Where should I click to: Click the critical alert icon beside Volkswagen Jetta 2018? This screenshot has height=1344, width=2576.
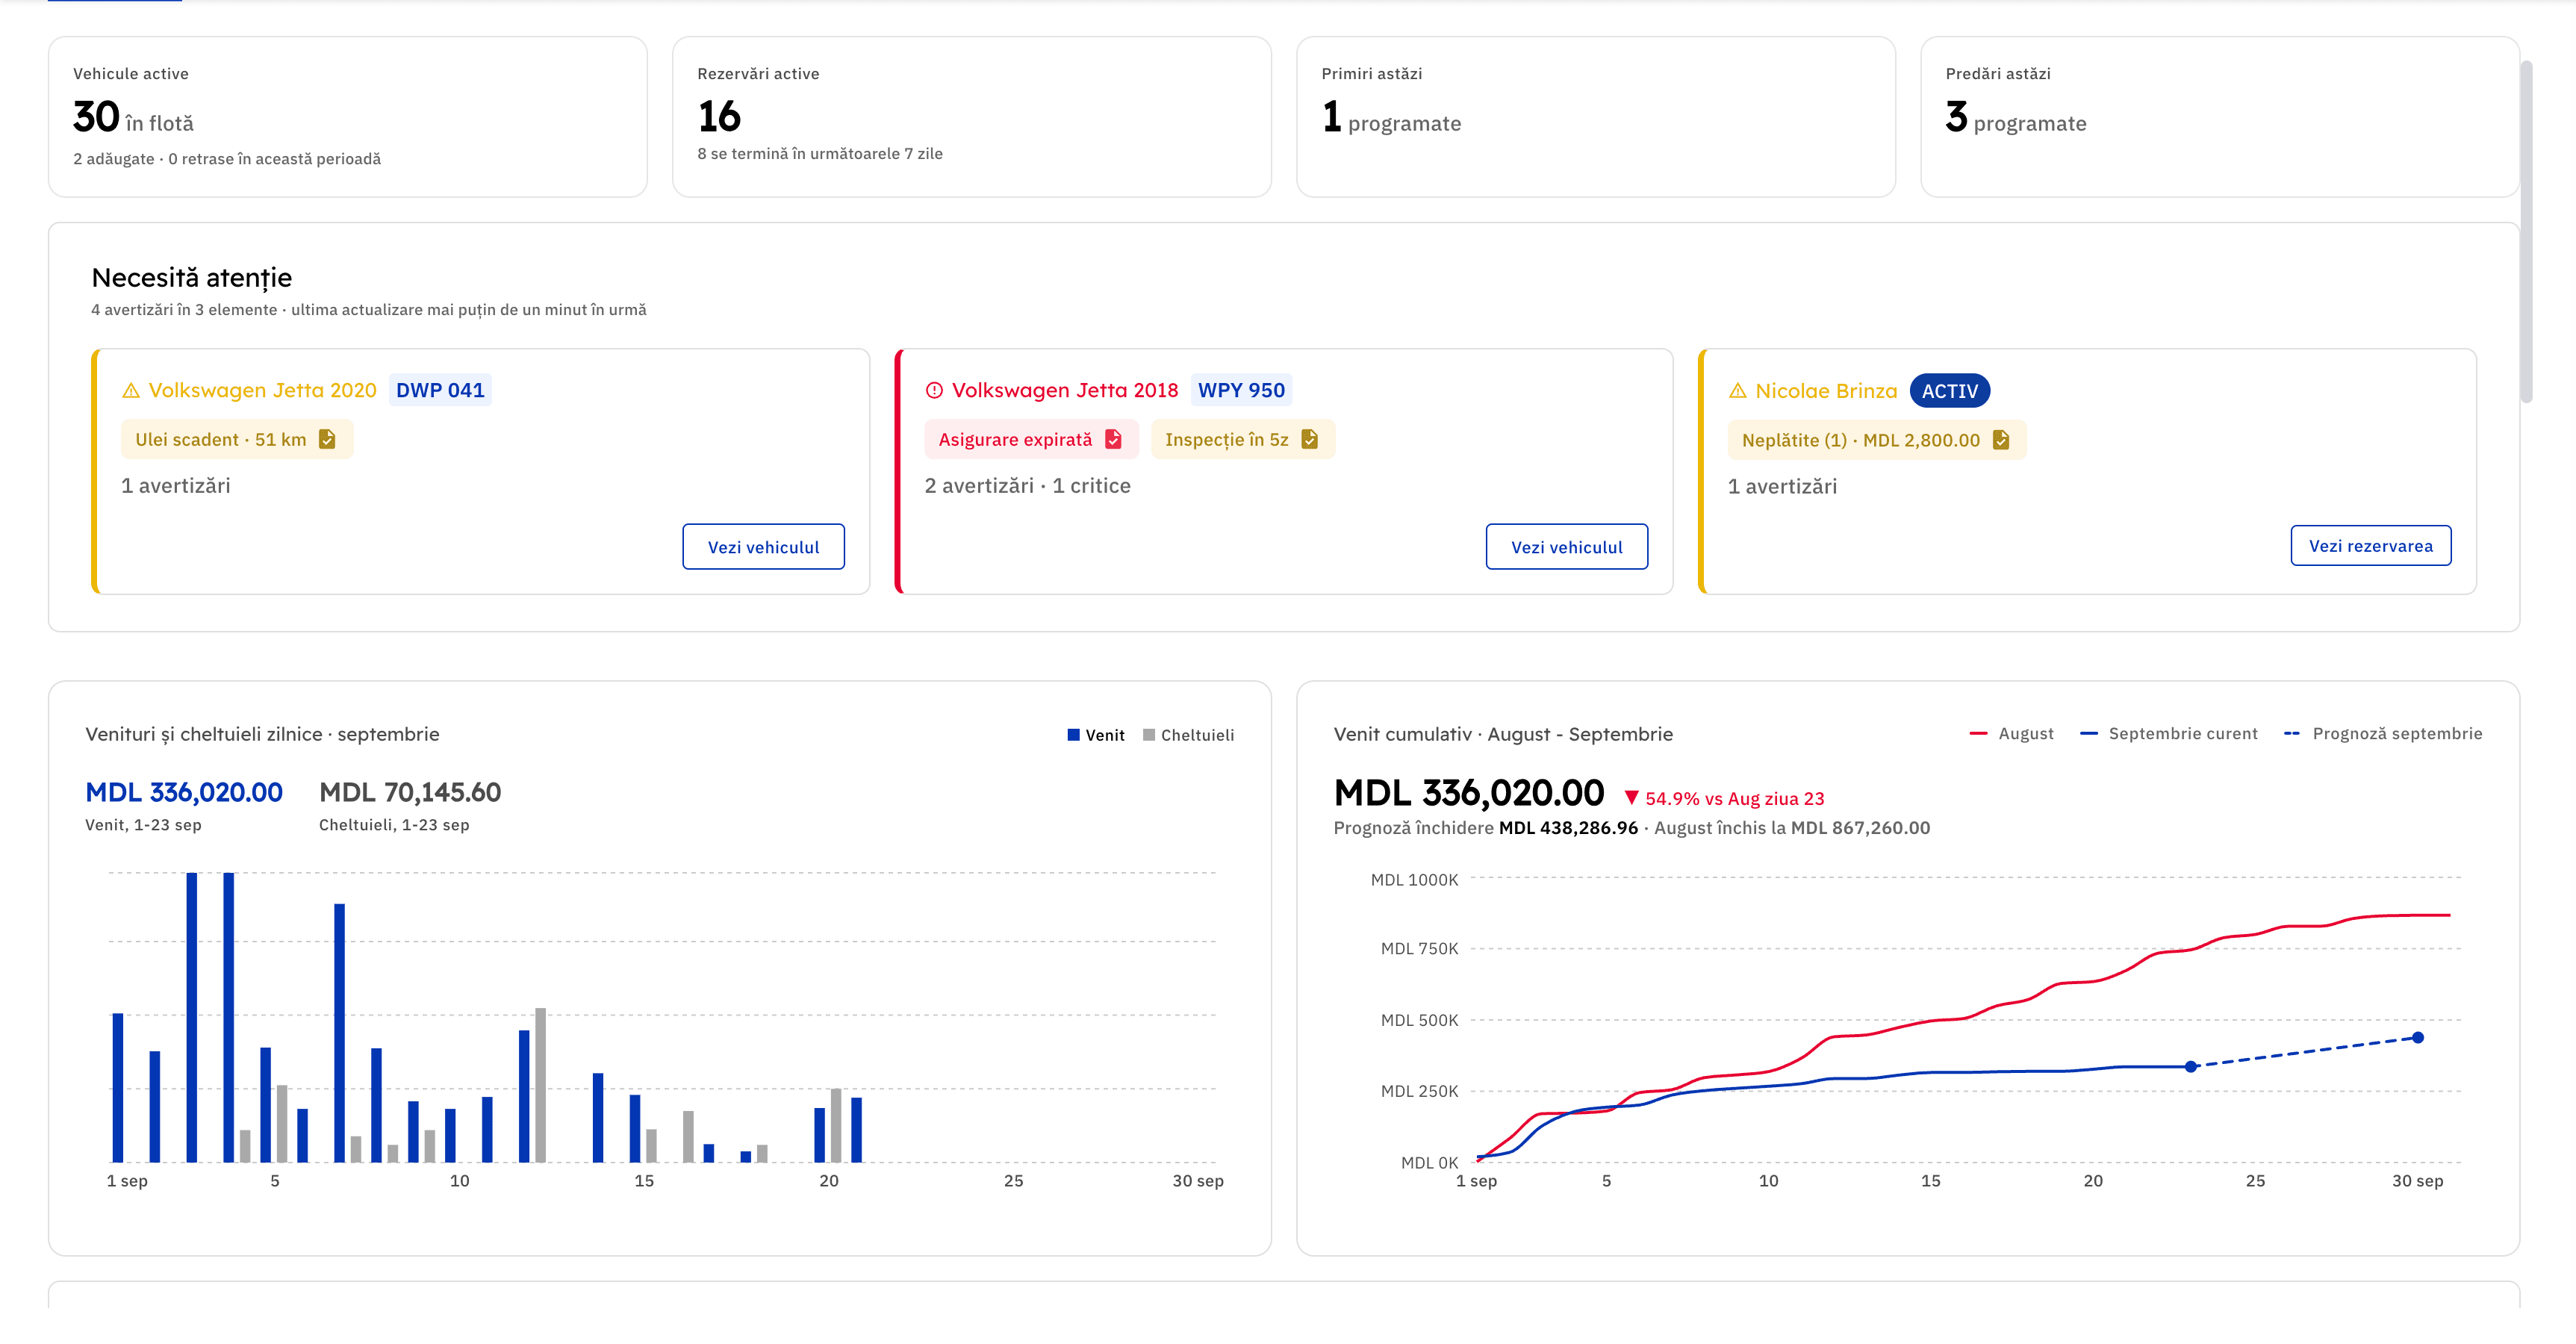[934, 391]
